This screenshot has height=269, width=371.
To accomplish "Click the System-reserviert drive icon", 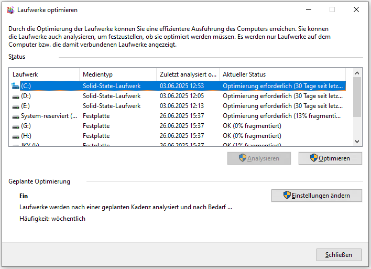I will click(x=16, y=116).
